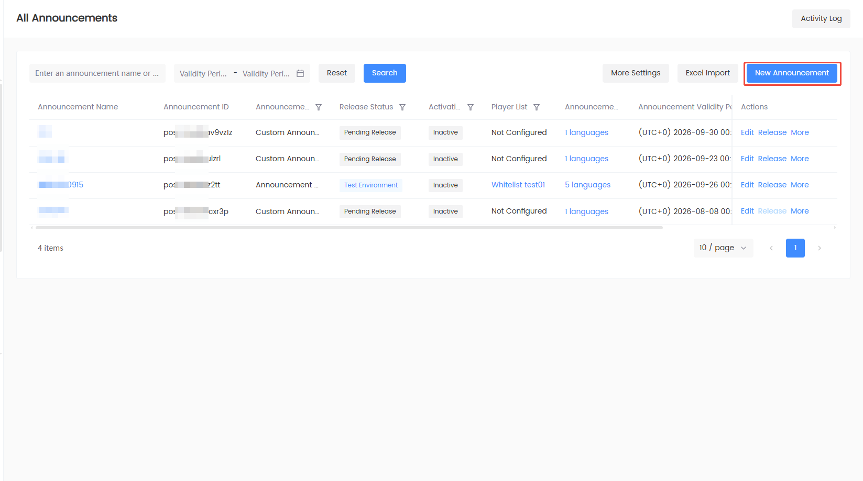Edit the announcement ending in ulzrl

click(x=747, y=159)
